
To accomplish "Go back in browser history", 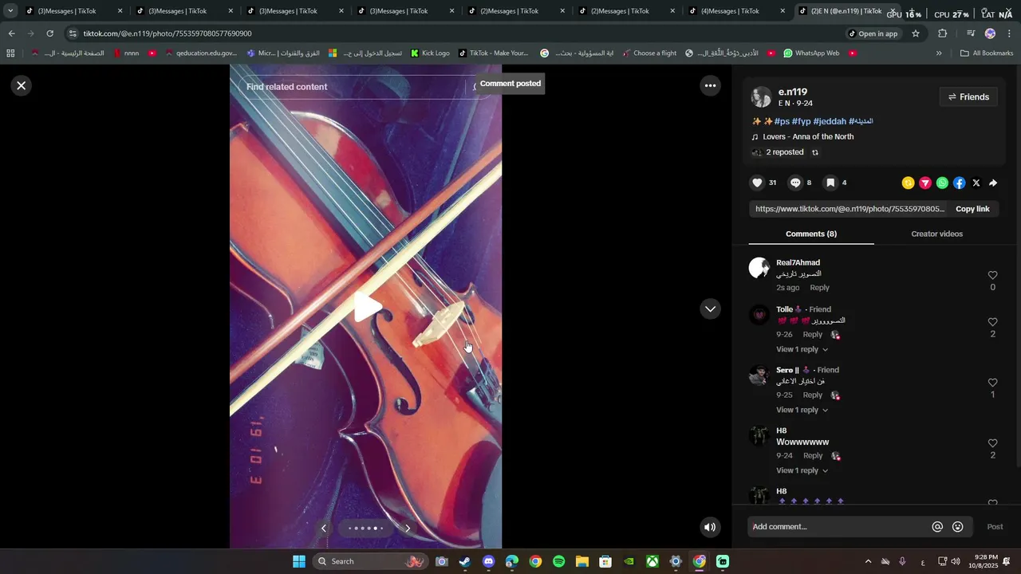I will click(x=11, y=33).
